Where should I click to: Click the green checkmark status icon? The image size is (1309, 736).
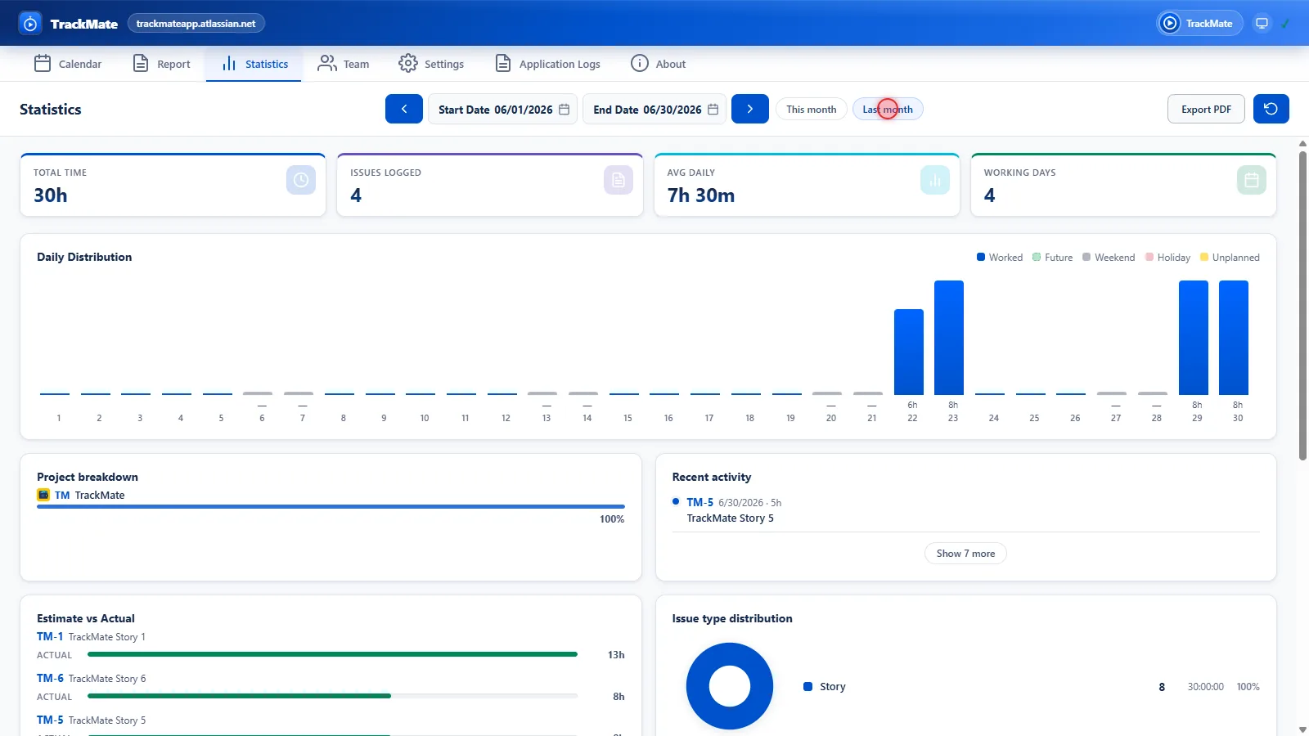[x=1285, y=24]
